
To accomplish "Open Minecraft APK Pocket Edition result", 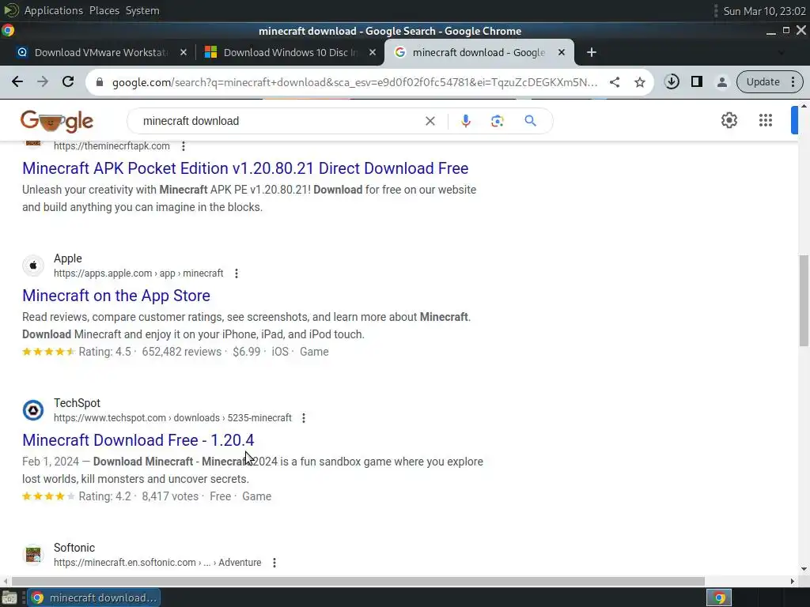I will (x=245, y=168).
